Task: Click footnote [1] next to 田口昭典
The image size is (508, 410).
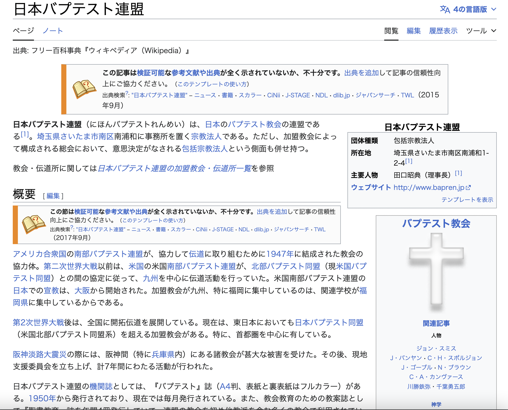Action: coord(458,173)
